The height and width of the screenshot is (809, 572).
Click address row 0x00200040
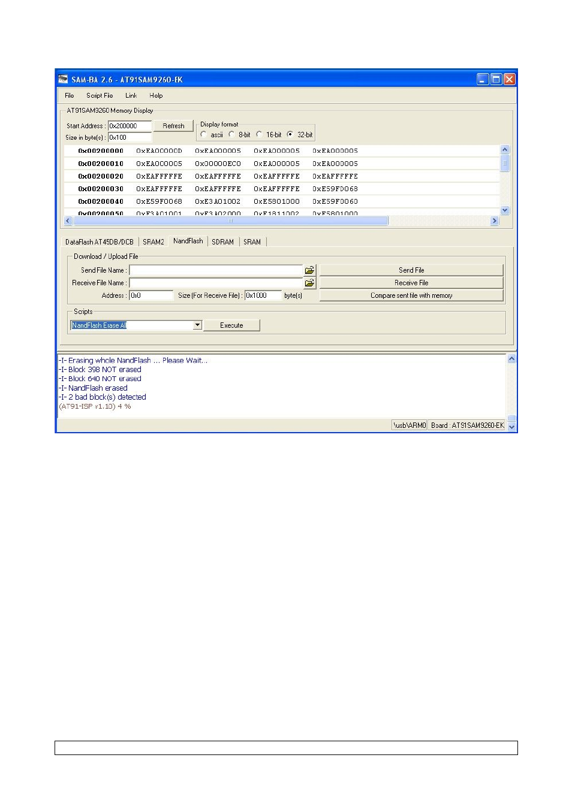click(282, 201)
